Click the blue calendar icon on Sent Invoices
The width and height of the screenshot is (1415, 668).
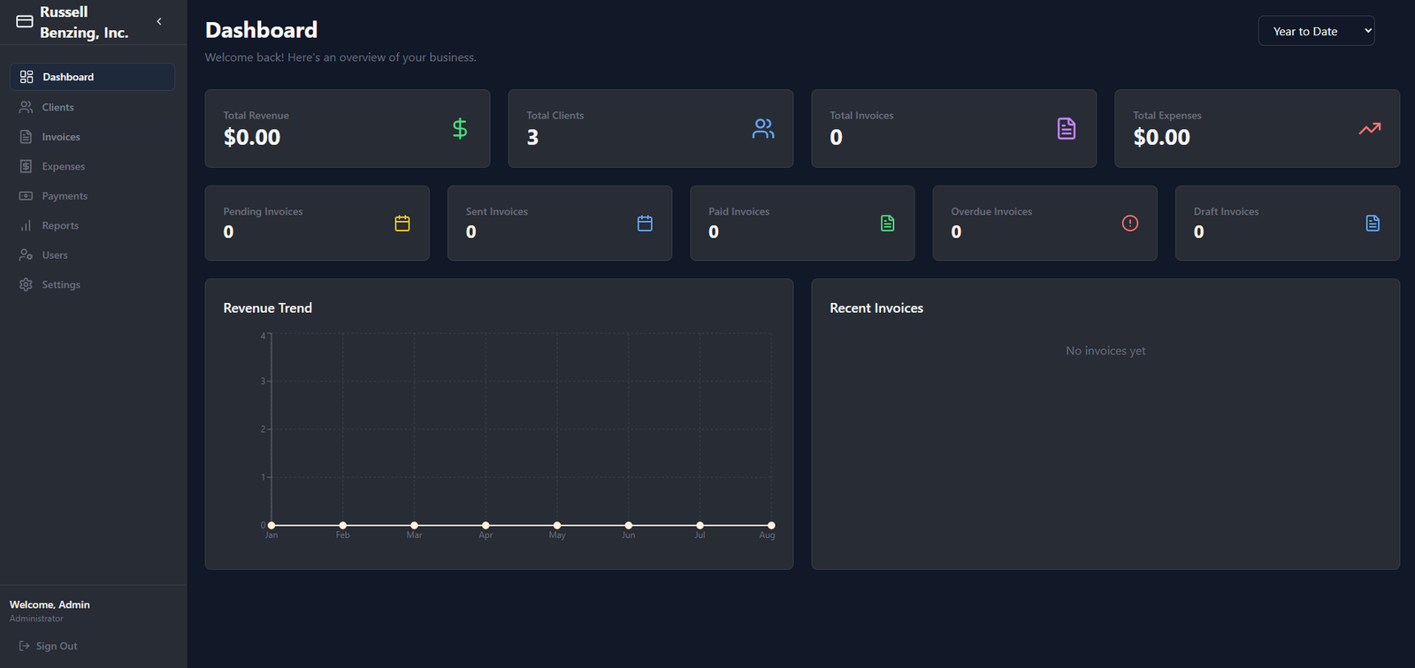[x=645, y=224]
